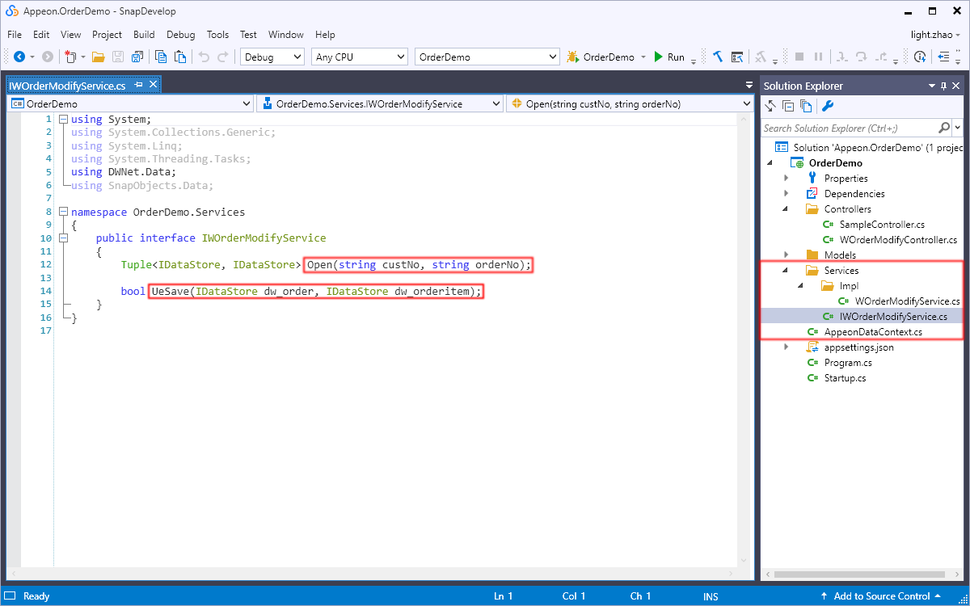Open the light.zhao account dropdown
The width and height of the screenshot is (970, 606).
point(935,35)
